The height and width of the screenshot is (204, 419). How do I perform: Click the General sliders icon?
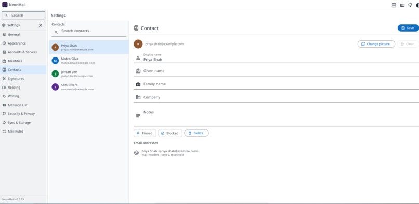[x=4, y=34]
